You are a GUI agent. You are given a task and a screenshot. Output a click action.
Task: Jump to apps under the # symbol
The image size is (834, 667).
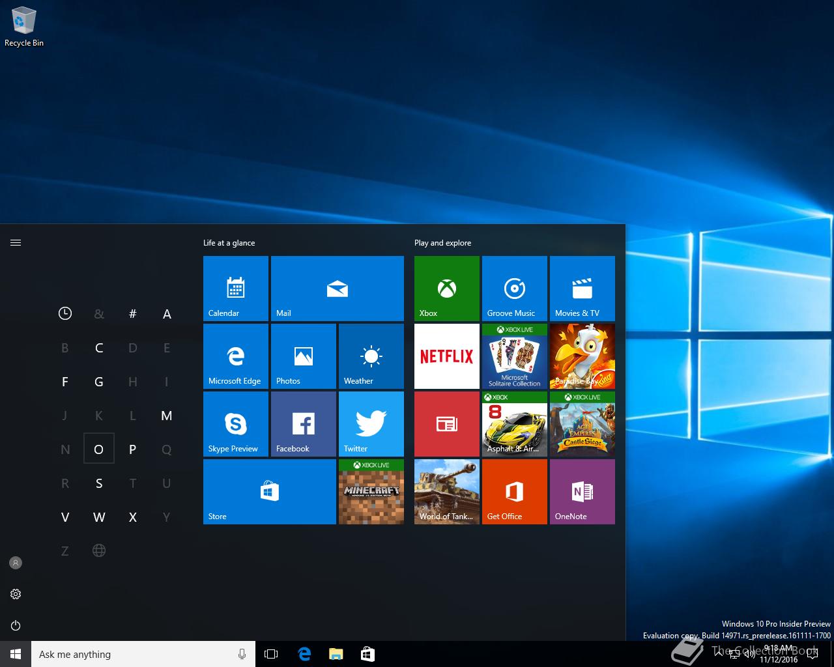(133, 314)
